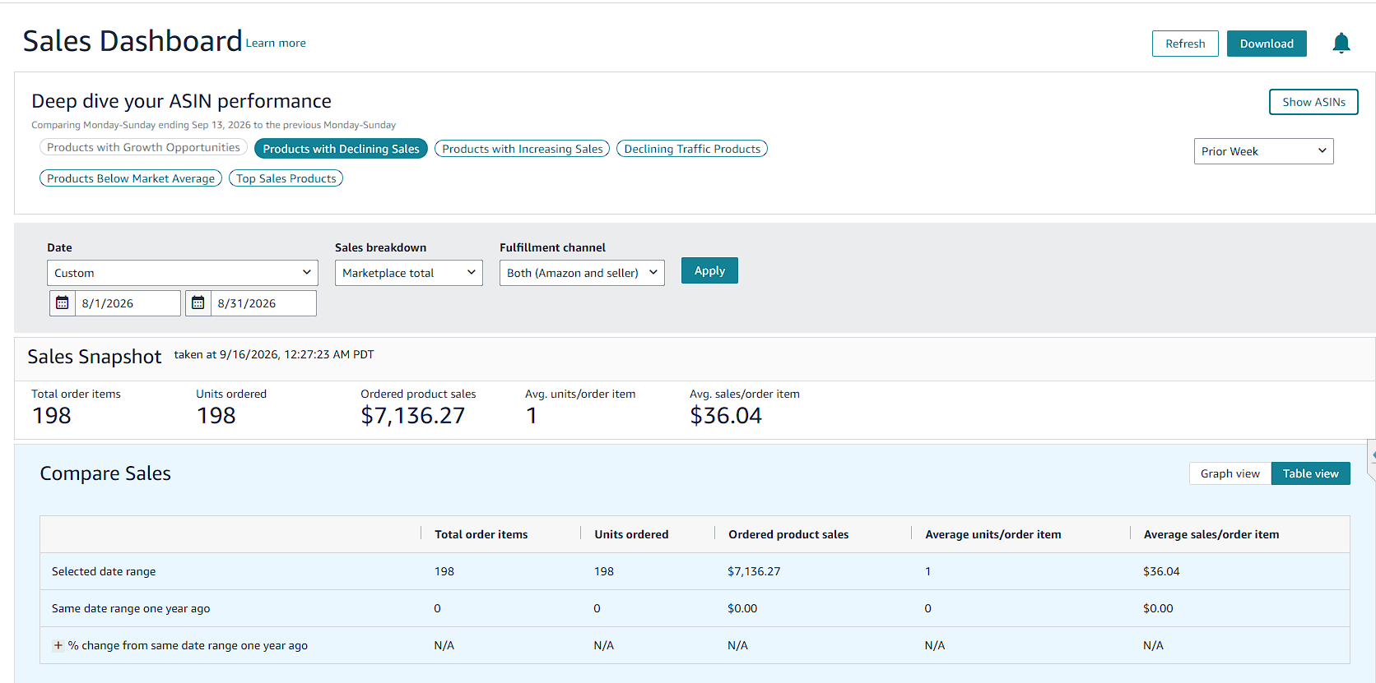Click the Units ordered column header
This screenshot has width=1376, height=683.
[631, 534]
